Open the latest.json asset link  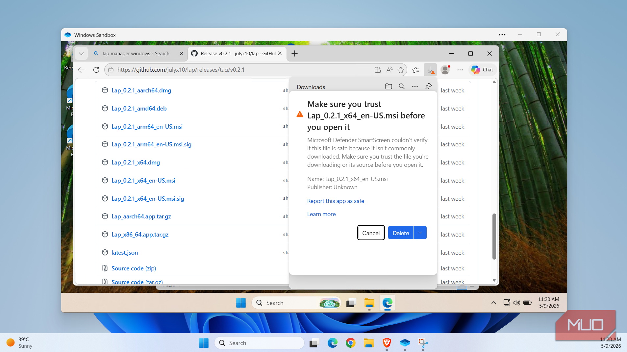tap(125, 253)
